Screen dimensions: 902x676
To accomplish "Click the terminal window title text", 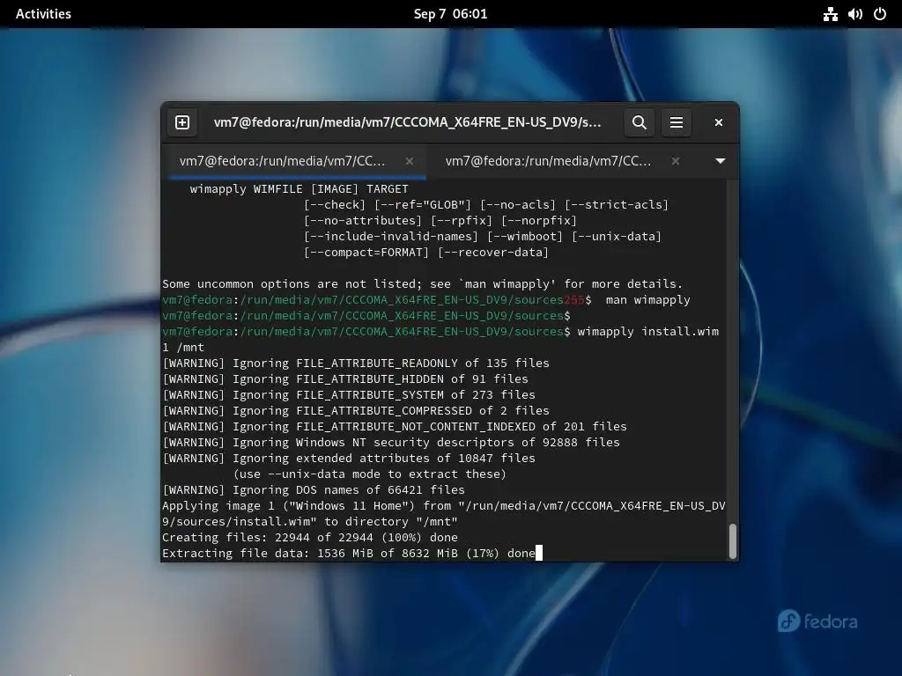I will point(407,122).
